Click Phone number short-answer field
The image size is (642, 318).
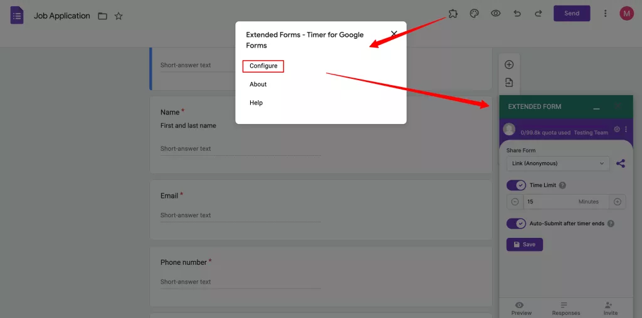240,282
